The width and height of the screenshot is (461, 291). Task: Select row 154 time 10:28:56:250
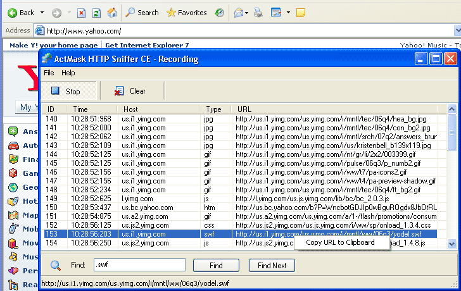click(91, 243)
